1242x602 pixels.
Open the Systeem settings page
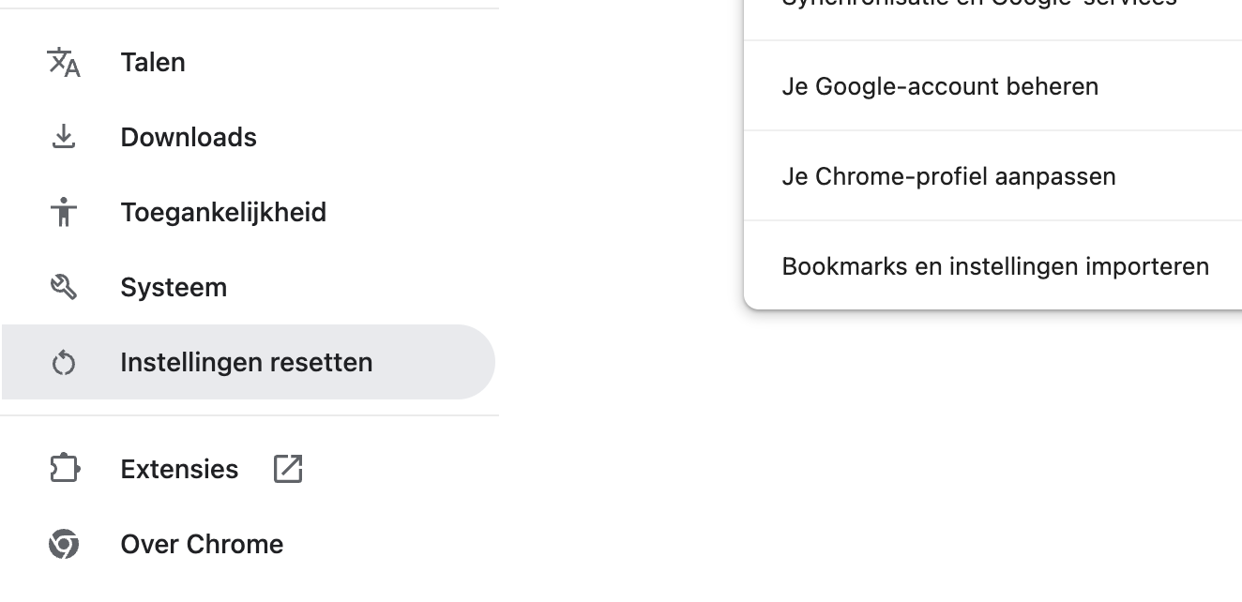click(x=174, y=286)
